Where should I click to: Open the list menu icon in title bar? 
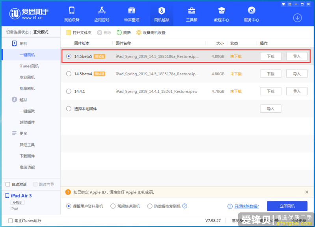289,4
